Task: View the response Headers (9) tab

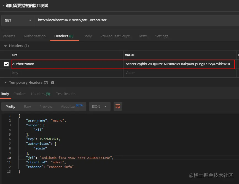Action: pyautogui.click(x=41, y=94)
